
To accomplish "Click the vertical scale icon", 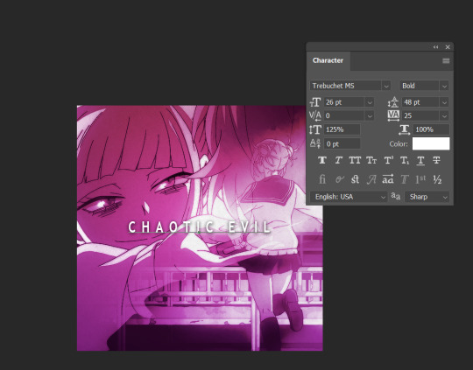I will pos(315,129).
